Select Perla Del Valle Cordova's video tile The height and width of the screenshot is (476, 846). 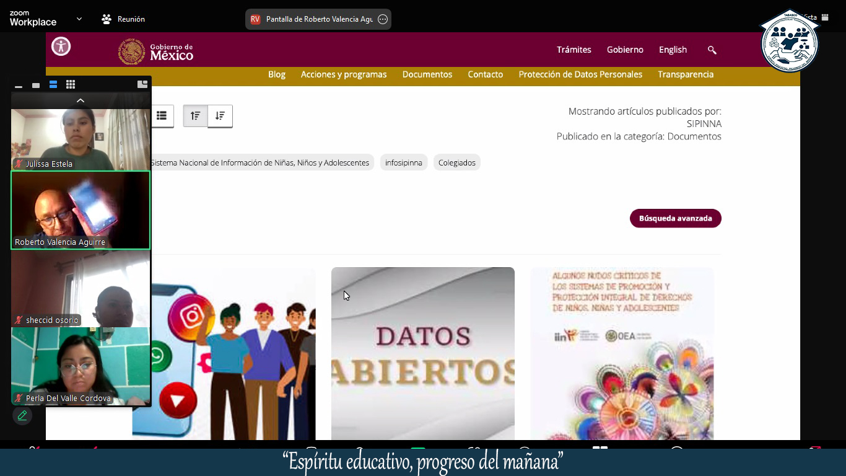[x=81, y=366]
